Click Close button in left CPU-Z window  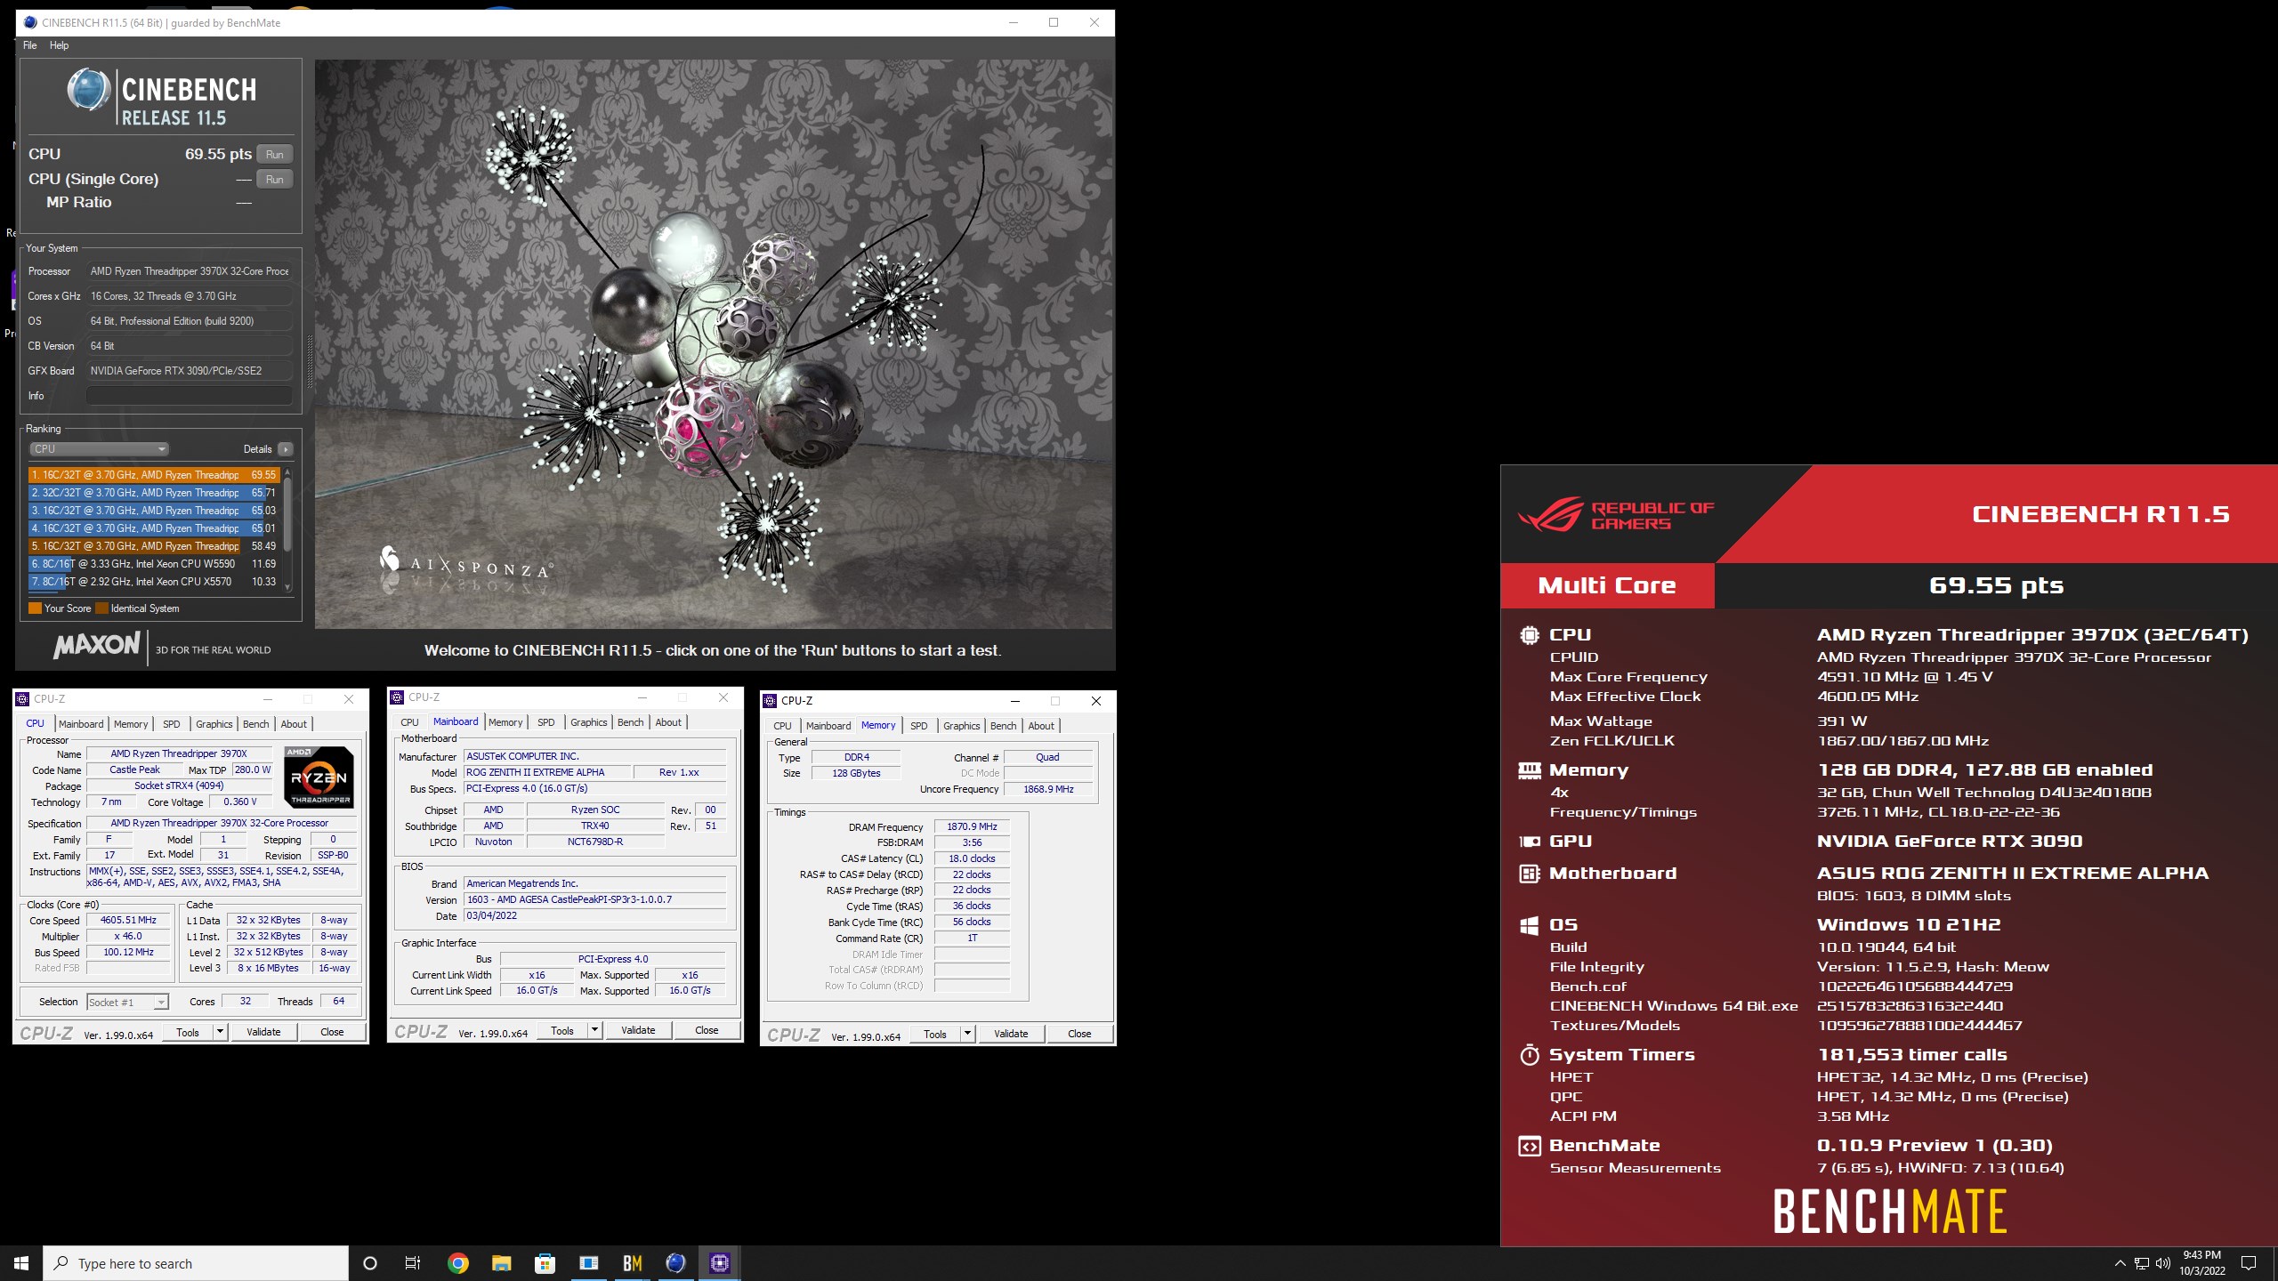pyautogui.click(x=332, y=1032)
